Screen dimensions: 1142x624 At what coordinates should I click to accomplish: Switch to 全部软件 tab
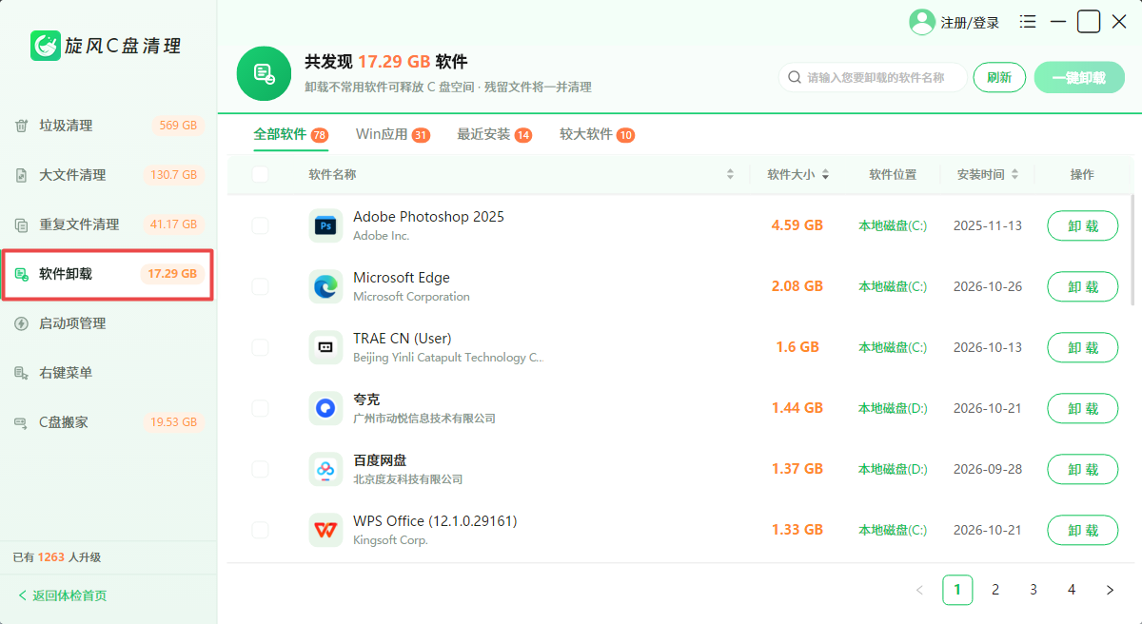(x=290, y=134)
